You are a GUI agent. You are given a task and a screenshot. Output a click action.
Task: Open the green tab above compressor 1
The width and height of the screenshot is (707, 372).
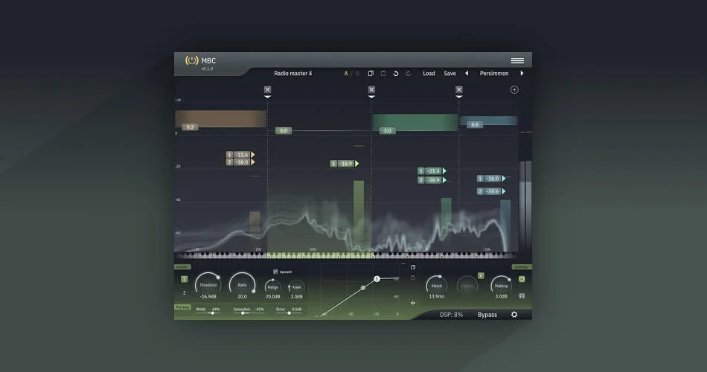tap(182, 267)
